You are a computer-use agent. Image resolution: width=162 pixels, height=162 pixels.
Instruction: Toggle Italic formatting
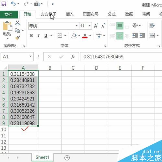point(39,36)
